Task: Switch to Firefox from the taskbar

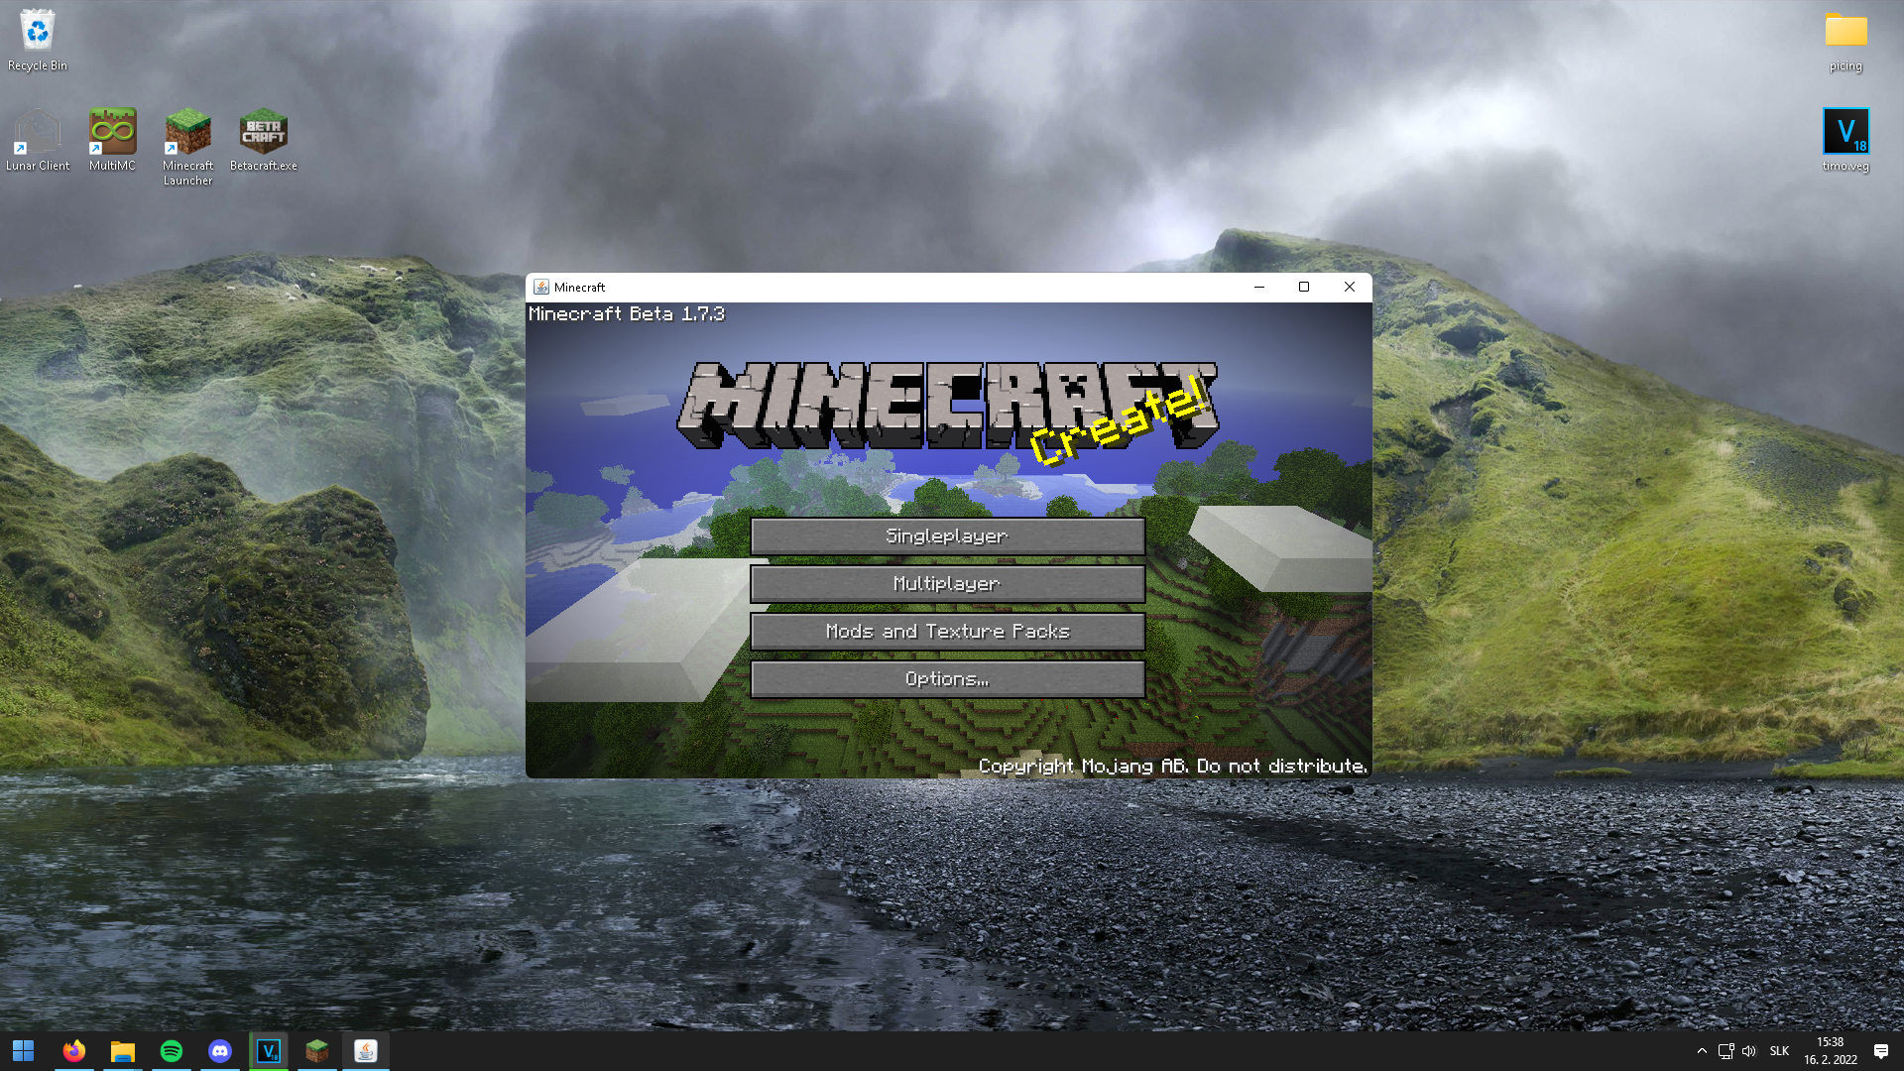Action: pyautogui.click(x=73, y=1051)
